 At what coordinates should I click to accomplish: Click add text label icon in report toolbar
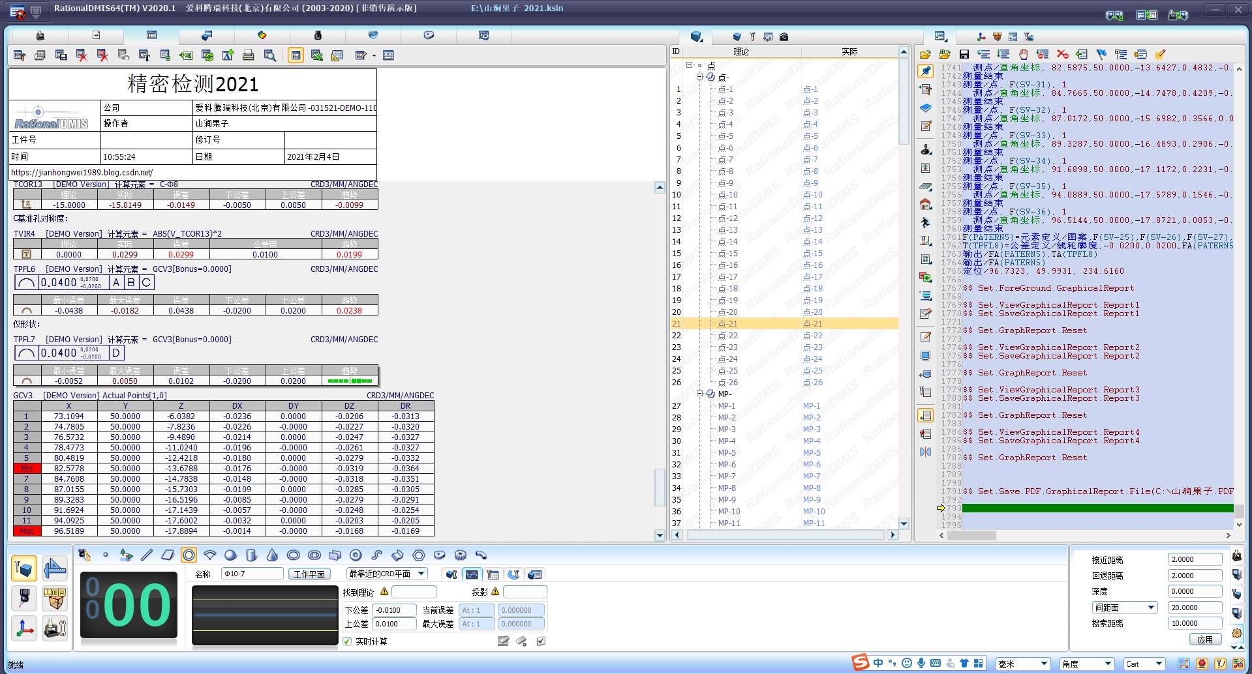coord(228,55)
